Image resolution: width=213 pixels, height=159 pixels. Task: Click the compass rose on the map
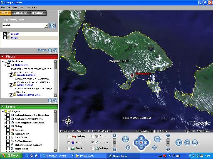[68, 122]
